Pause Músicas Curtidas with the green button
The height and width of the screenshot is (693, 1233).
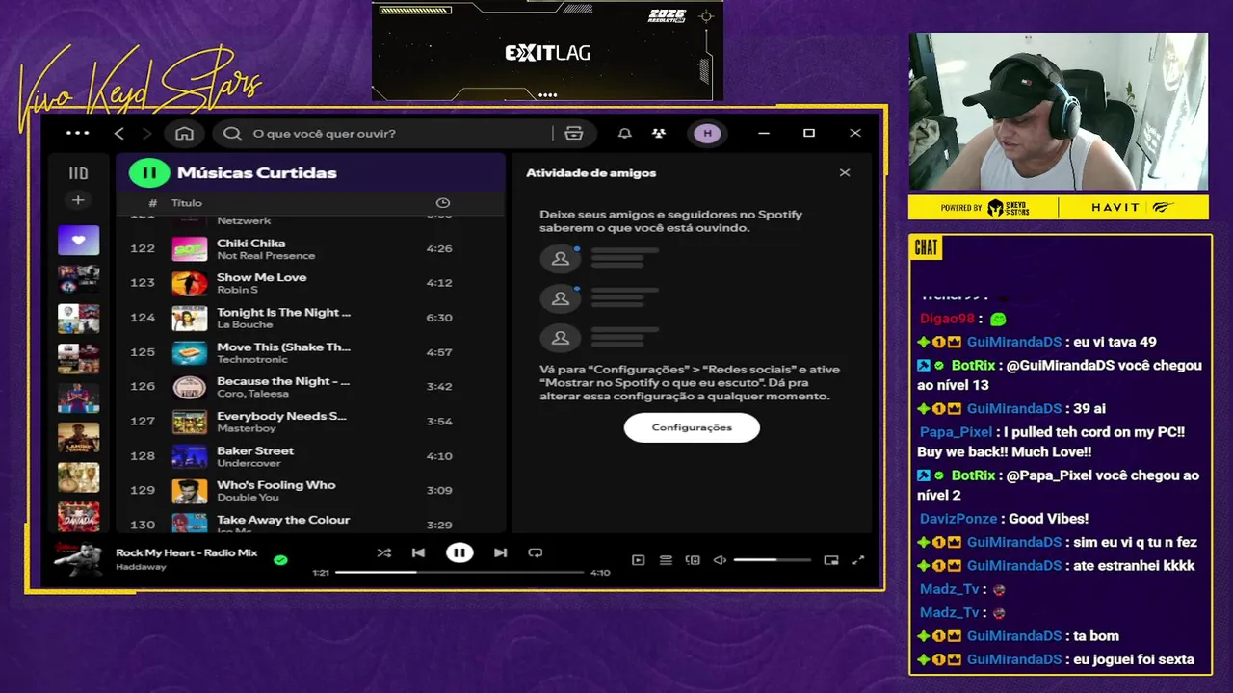pyautogui.click(x=149, y=173)
